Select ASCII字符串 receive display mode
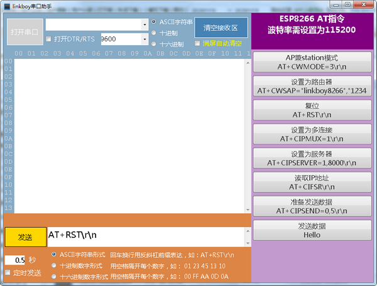Viewport: 377px width, 286px height. (155, 21)
